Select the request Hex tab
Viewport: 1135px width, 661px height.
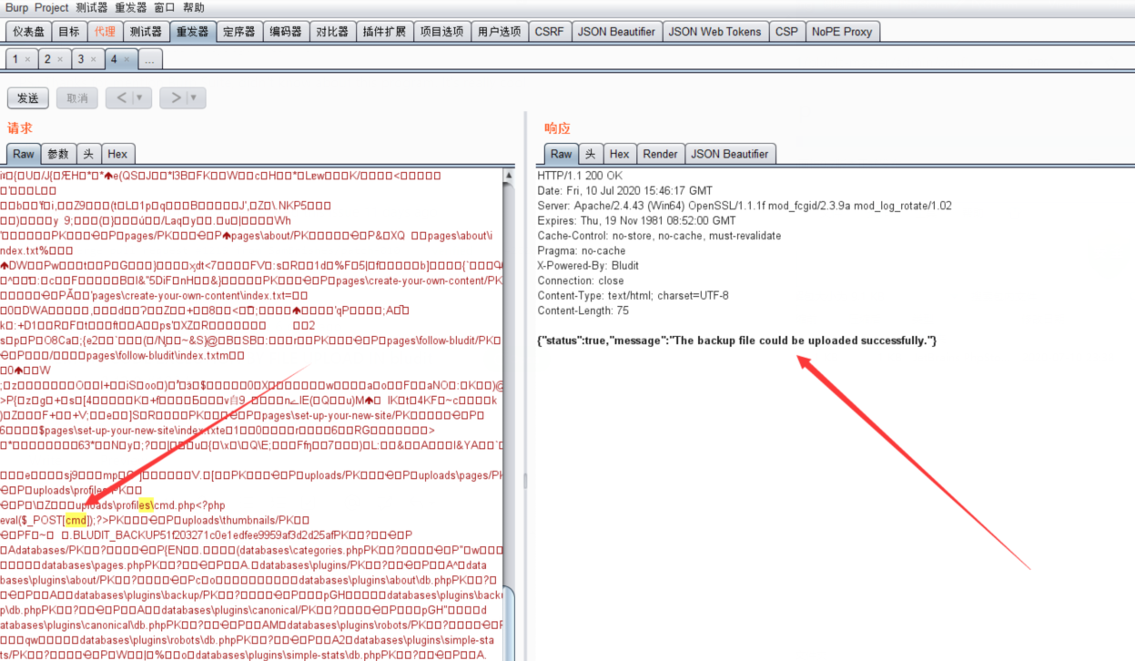pos(118,154)
